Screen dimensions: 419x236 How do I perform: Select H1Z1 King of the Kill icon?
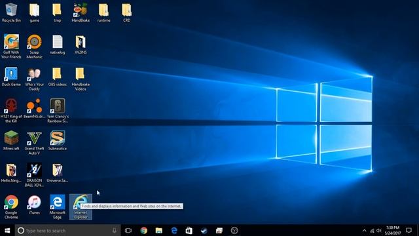[11, 111]
